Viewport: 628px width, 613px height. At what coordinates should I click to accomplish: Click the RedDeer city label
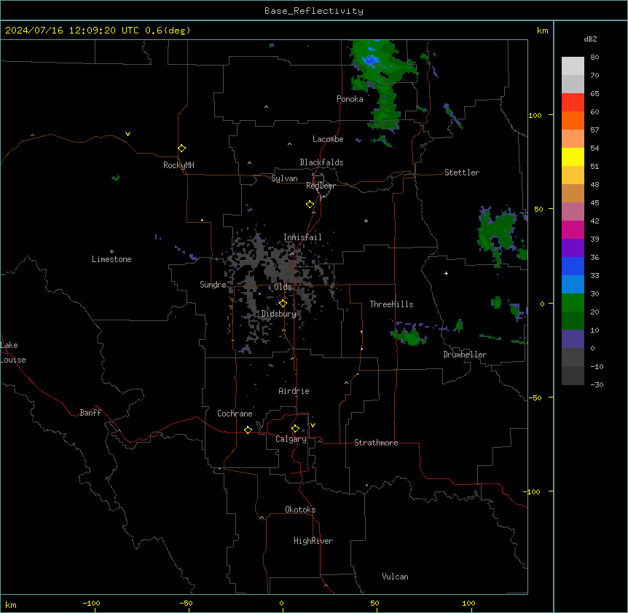coord(321,186)
